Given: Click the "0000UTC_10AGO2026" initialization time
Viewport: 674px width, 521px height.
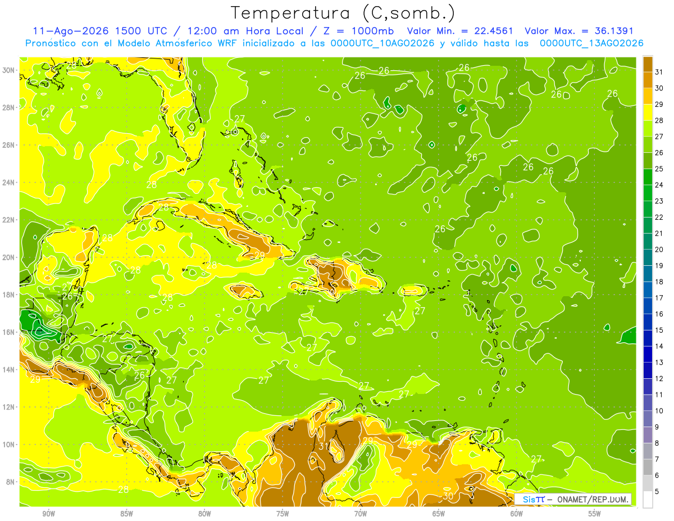Looking at the screenshot, I should pyautogui.click(x=382, y=43).
